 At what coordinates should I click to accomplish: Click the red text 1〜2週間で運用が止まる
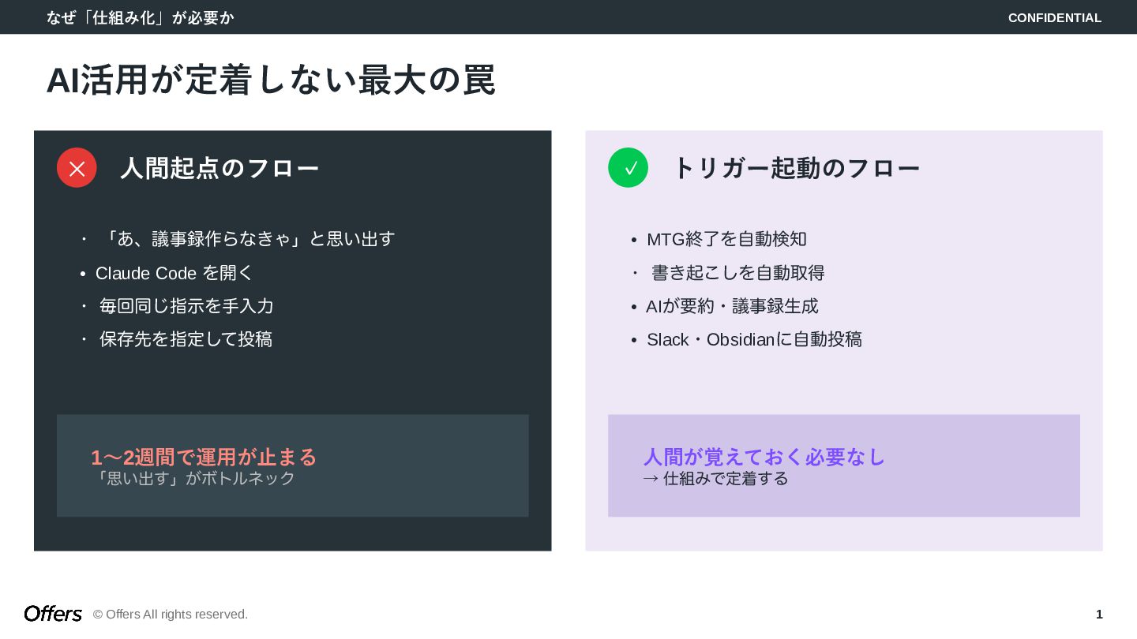coord(204,457)
